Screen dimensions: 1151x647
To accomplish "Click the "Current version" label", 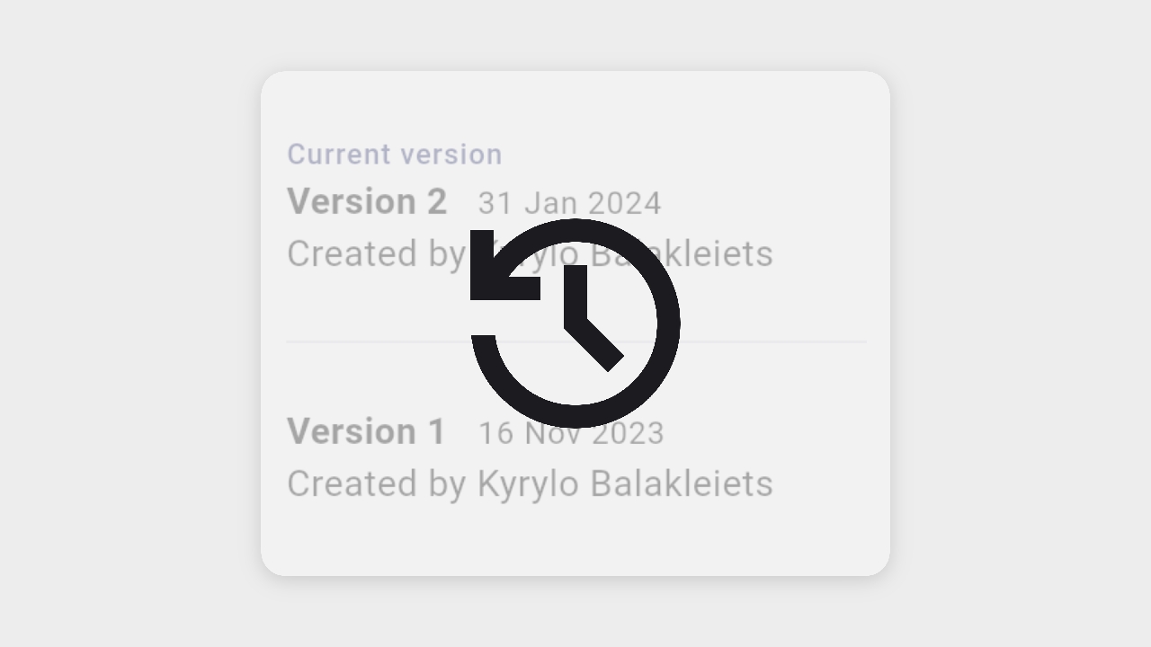I will [x=395, y=155].
